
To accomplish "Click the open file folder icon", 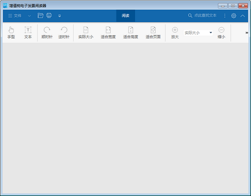I will pos(40,16).
